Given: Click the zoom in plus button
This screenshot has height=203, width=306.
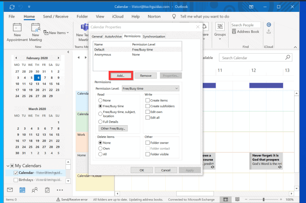Looking at the screenshot, I should (281, 199).
